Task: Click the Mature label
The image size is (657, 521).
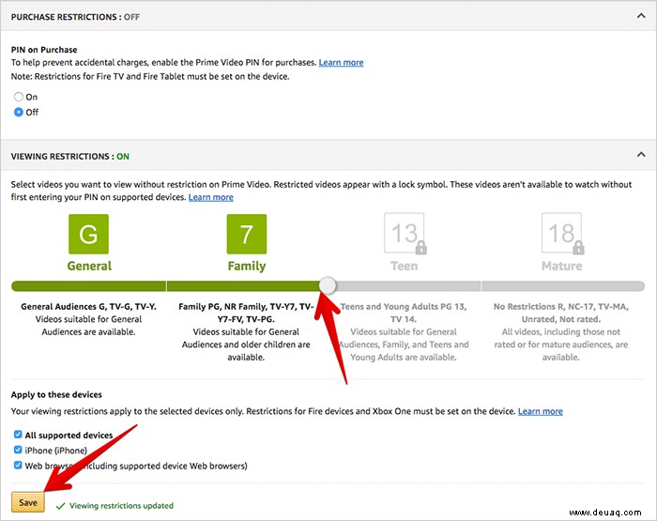Action: [561, 266]
